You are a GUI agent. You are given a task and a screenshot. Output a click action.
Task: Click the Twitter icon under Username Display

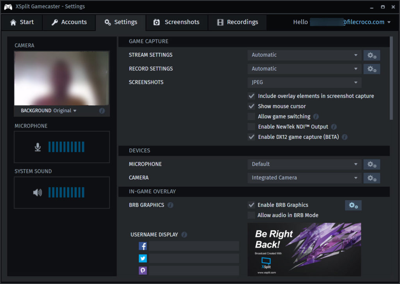pyautogui.click(x=143, y=259)
